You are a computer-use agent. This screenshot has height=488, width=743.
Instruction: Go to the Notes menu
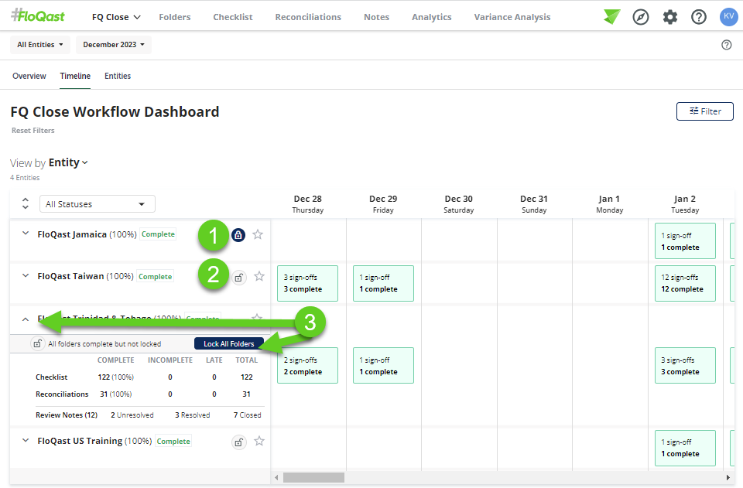coord(376,17)
